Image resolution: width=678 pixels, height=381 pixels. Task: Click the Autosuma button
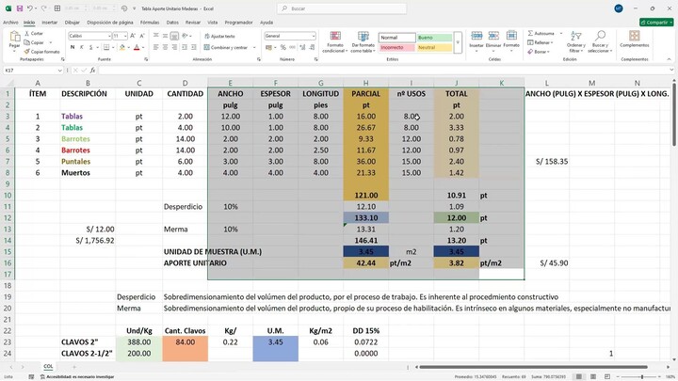pos(541,33)
